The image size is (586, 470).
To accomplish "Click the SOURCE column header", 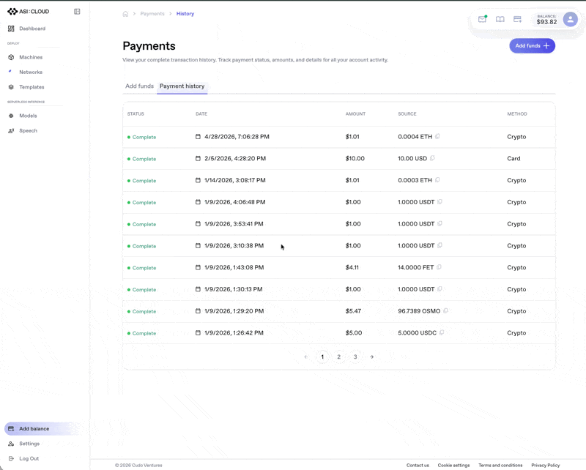I will (407, 114).
